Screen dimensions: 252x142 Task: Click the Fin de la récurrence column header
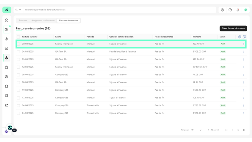[164, 37]
